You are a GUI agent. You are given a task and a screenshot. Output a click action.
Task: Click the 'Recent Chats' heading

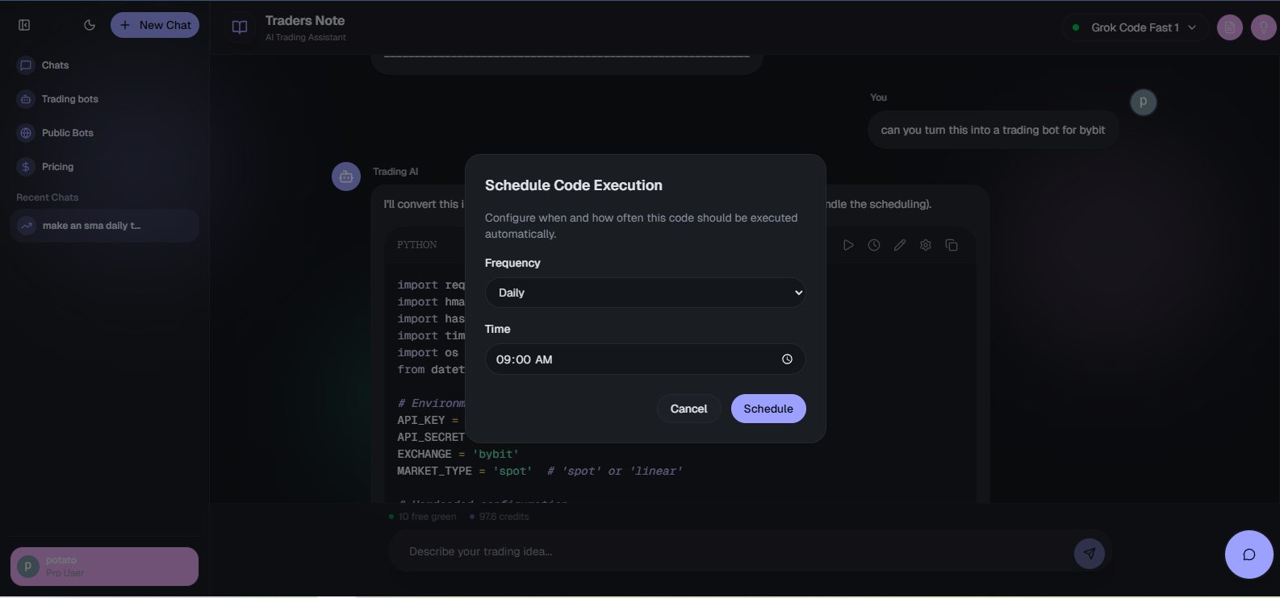pyautogui.click(x=48, y=197)
